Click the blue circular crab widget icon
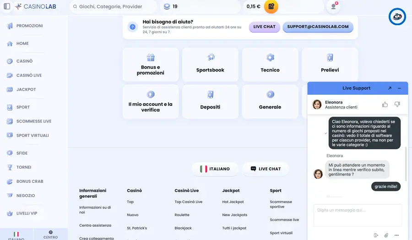 [397, 16]
